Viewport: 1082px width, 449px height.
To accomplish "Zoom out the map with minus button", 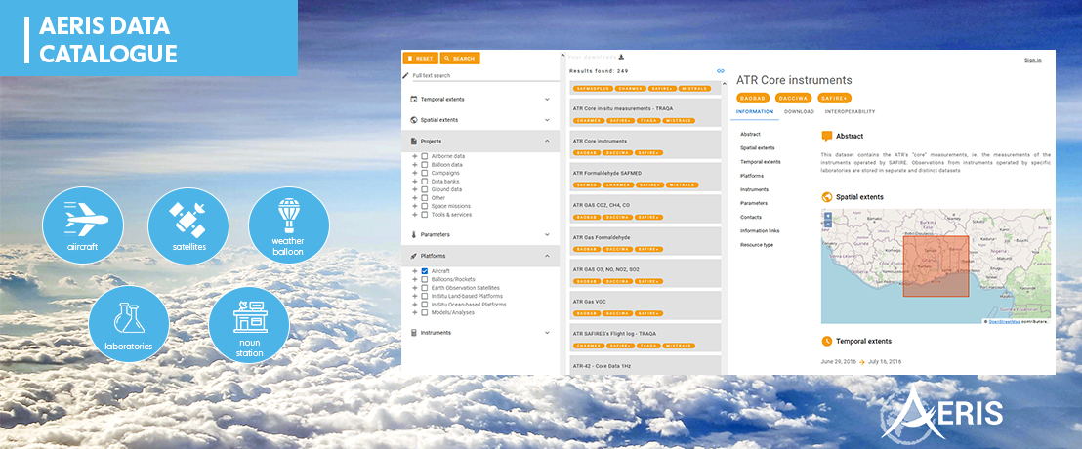I will (828, 224).
